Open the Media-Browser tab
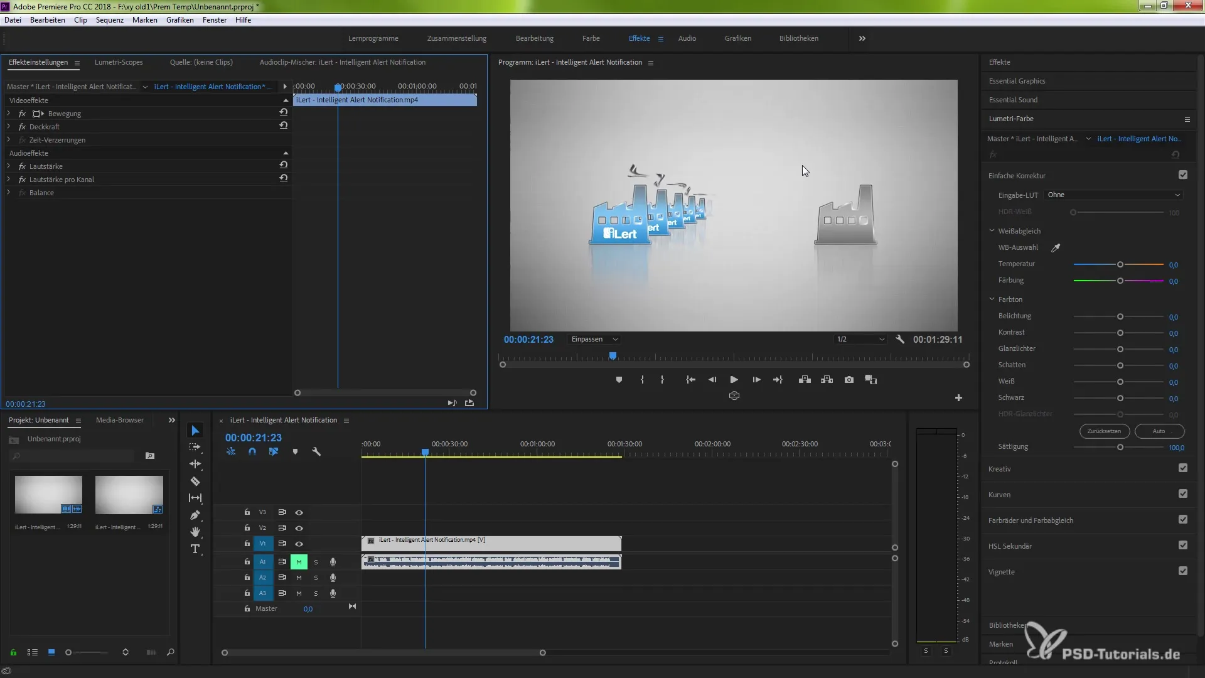 click(x=120, y=420)
